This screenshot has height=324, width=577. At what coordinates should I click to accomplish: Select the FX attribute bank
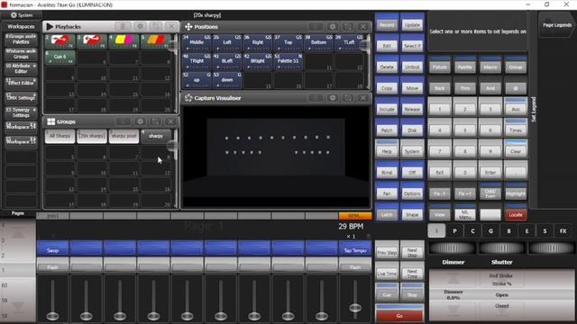[563, 231]
